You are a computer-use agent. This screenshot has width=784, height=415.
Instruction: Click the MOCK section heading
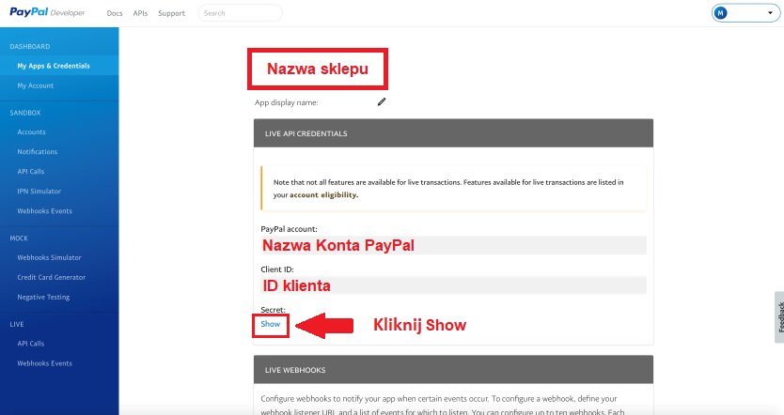(19, 238)
